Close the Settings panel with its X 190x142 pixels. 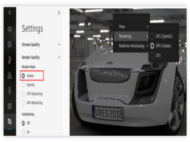(x=59, y=13)
